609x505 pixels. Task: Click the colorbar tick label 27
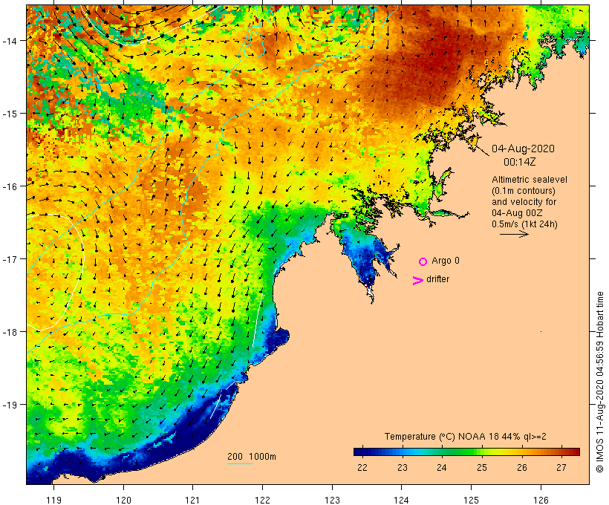[561, 467]
